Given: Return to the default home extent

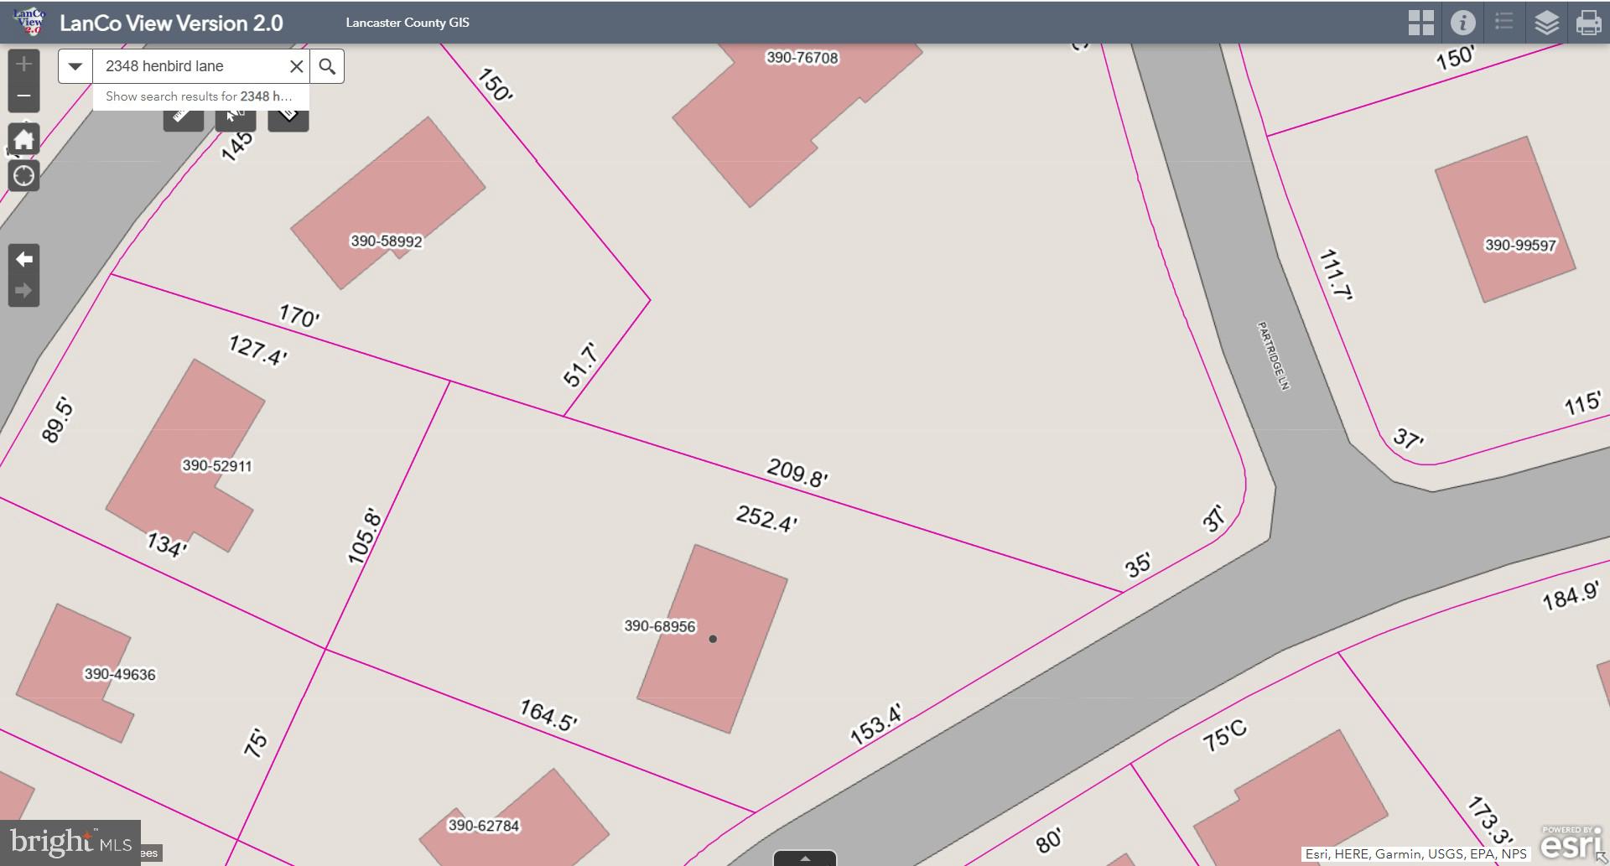Looking at the screenshot, I should [x=23, y=139].
